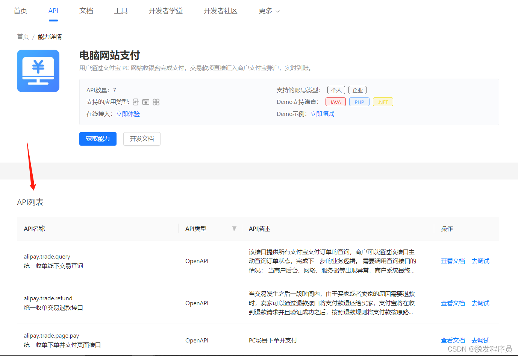
Task: View docs for alipay.trade.refund
Action: pyautogui.click(x=453, y=303)
